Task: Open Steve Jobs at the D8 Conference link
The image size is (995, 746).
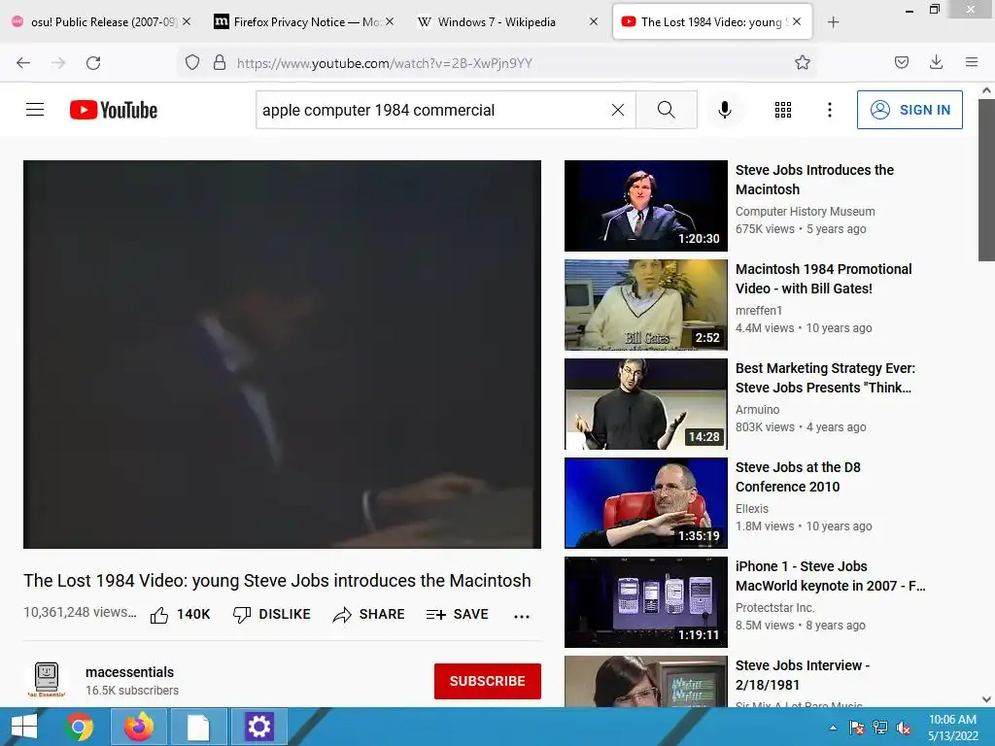Action: tap(798, 477)
